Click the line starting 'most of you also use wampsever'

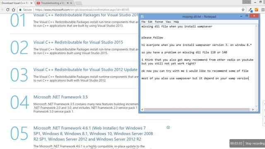point(195,78)
